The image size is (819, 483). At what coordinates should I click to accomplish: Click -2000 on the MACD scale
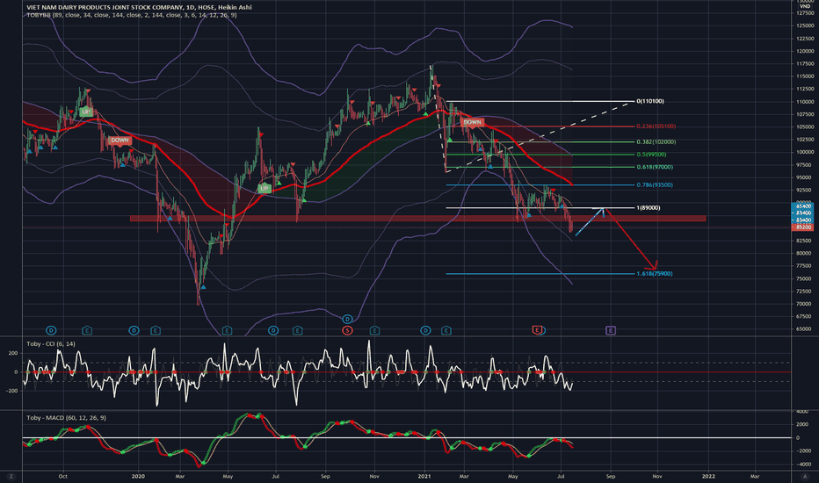click(803, 451)
